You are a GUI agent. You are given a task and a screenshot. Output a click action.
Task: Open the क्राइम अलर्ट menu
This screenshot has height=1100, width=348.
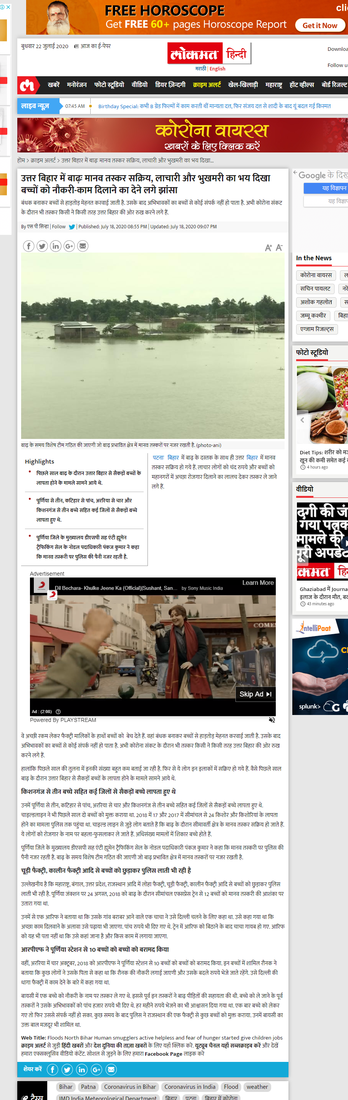click(x=207, y=85)
